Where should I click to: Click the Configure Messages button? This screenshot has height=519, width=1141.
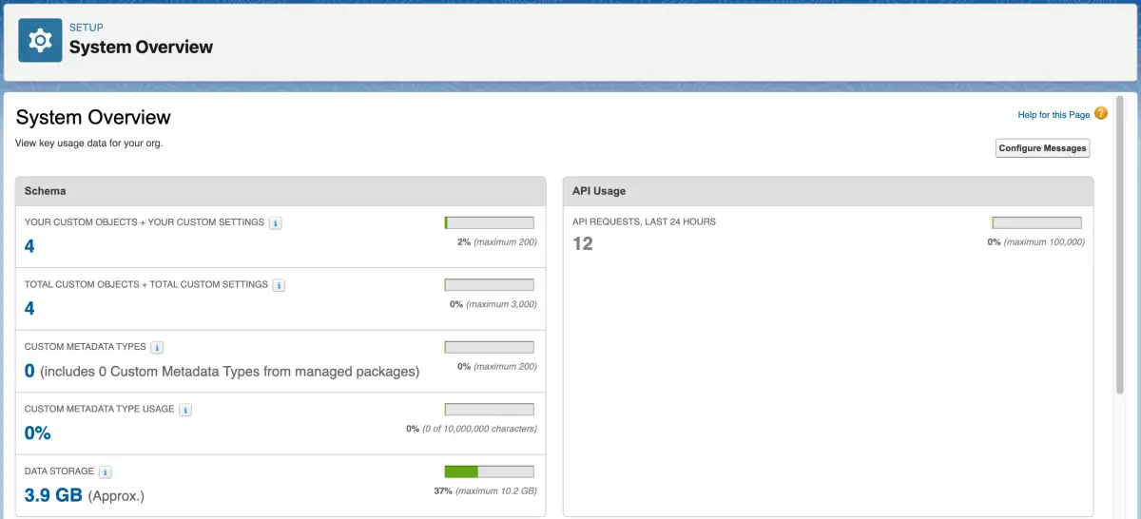(x=1043, y=148)
